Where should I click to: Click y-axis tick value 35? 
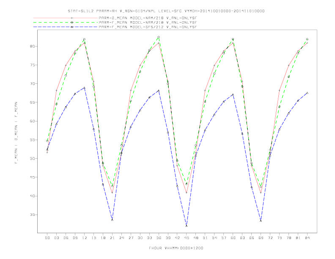[x=32, y=215]
